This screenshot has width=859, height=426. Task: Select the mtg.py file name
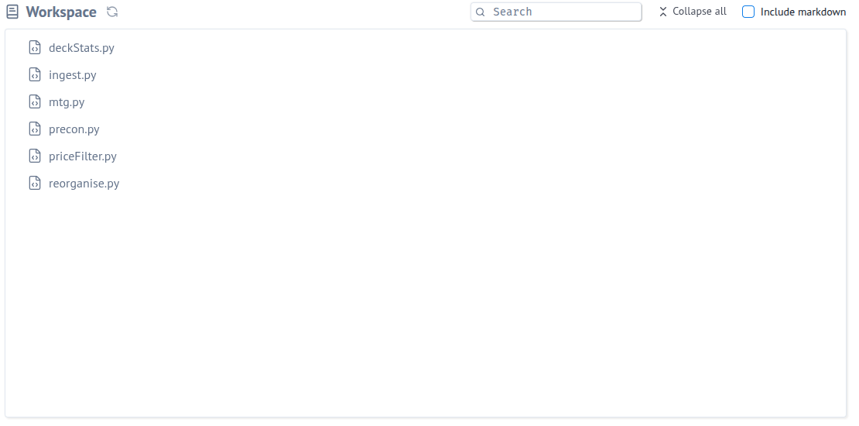point(67,102)
